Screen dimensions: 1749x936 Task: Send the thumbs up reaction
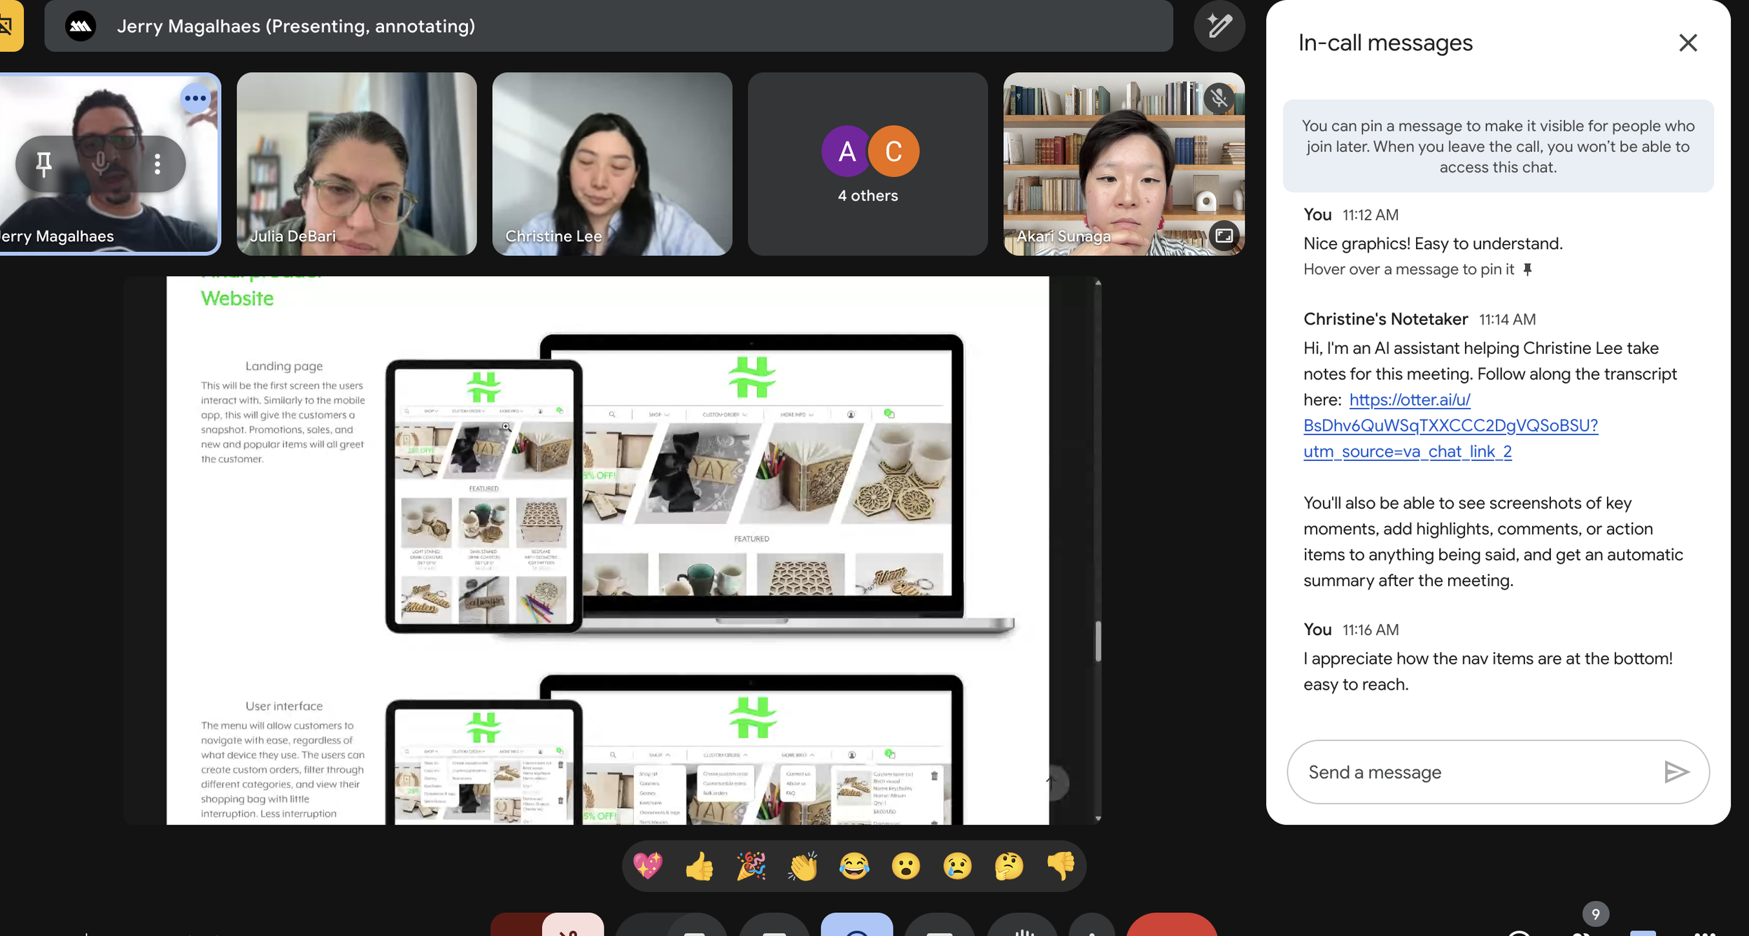[699, 866]
